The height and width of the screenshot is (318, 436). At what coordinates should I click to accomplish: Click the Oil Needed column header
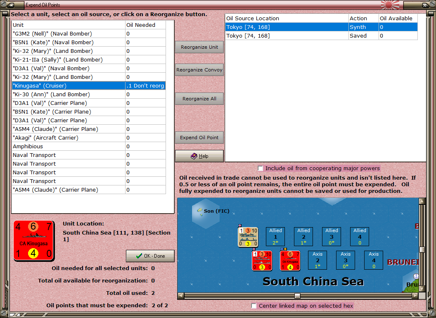(145, 25)
